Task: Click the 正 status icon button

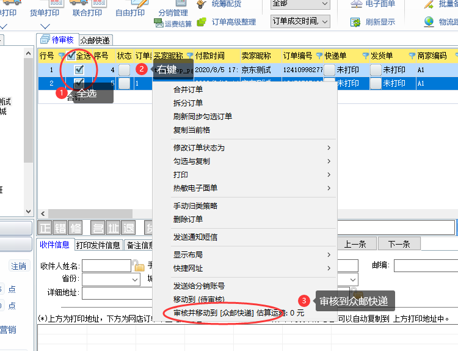Action: (x=45, y=228)
